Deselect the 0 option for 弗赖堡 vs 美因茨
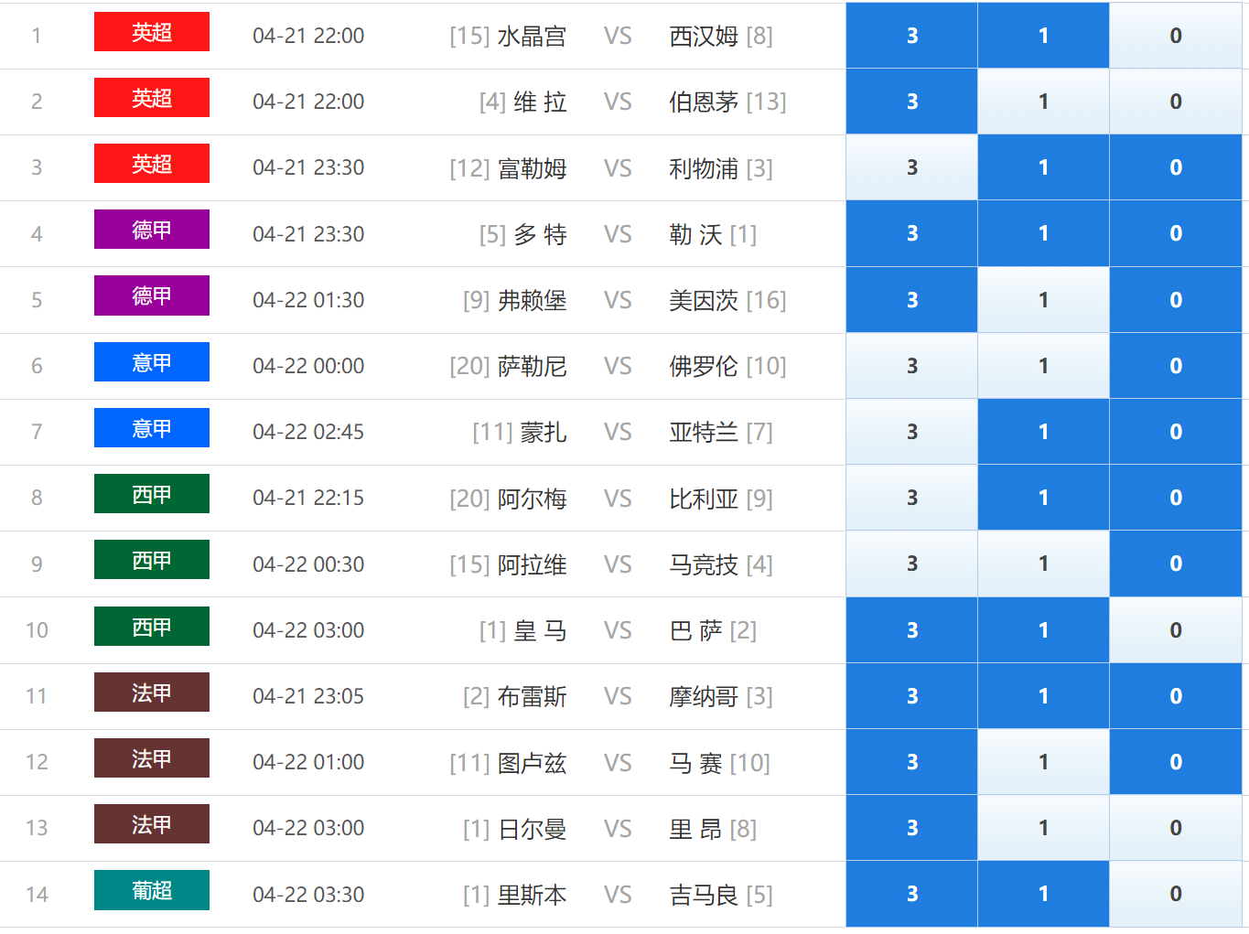The width and height of the screenshot is (1249, 934). pos(1176,300)
